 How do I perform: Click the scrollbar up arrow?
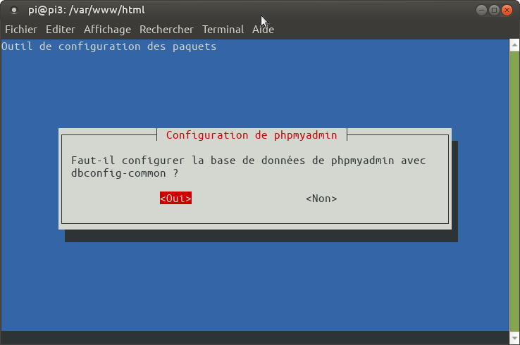coord(514,44)
